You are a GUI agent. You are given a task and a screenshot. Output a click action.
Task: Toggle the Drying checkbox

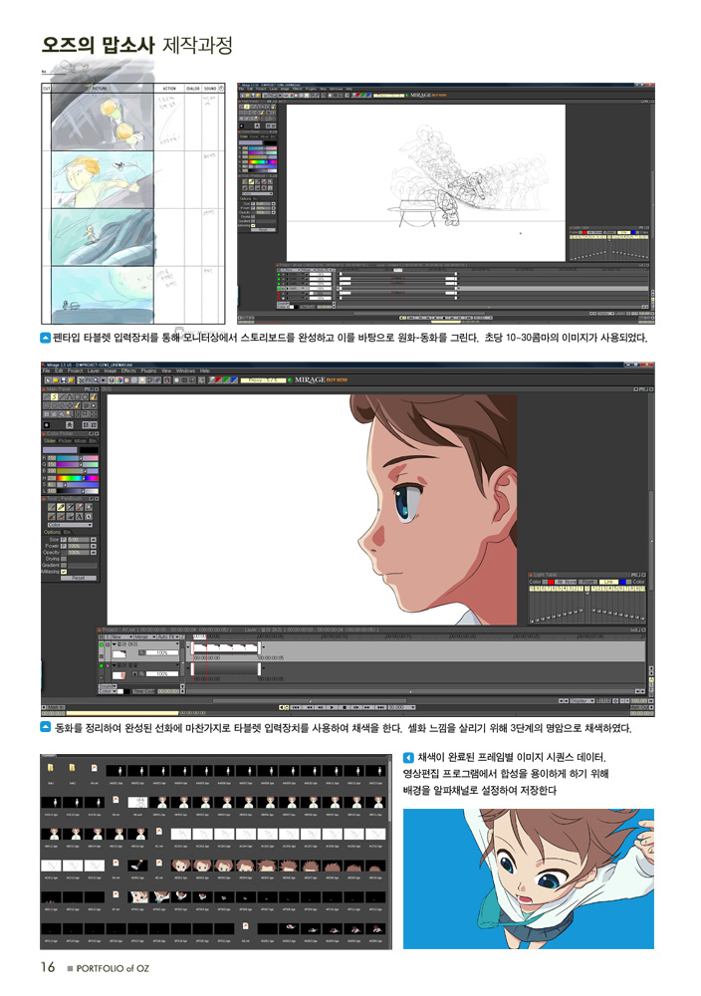(x=64, y=559)
